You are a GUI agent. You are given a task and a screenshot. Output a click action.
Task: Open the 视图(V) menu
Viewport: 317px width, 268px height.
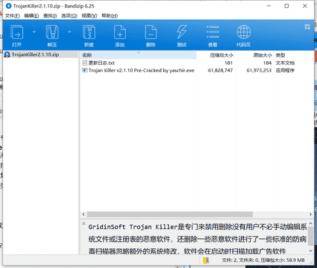coord(89,16)
